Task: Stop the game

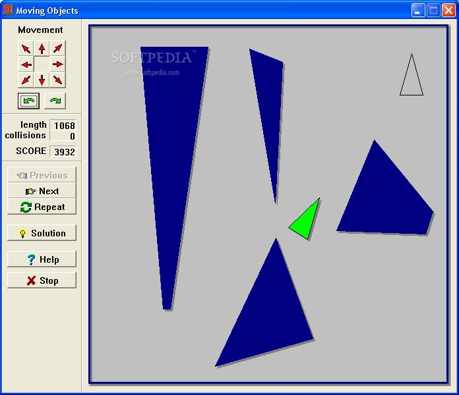Action: click(x=42, y=280)
